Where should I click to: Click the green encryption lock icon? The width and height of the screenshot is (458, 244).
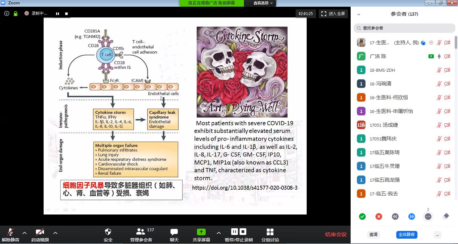pyautogui.click(x=15, y=14)
